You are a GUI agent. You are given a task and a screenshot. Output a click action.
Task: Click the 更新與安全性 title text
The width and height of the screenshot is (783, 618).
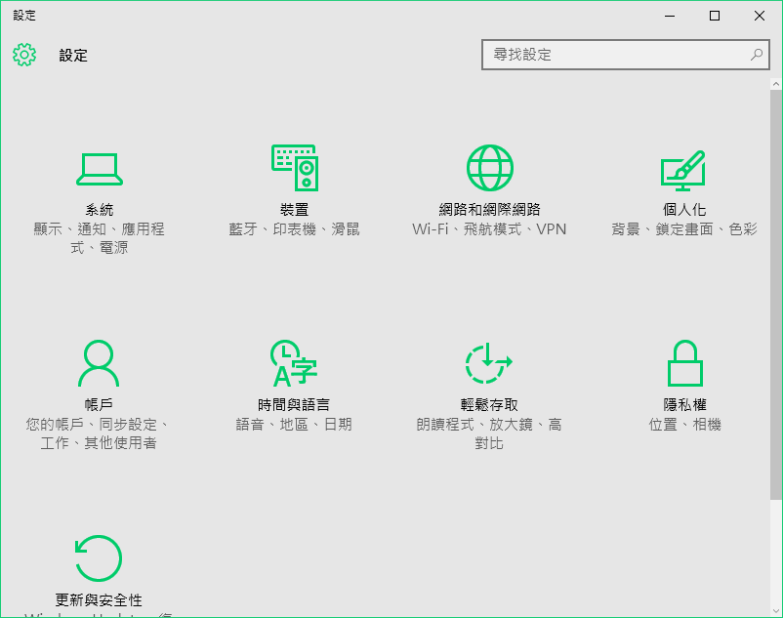pyautogui.click(x=99, y=600)
